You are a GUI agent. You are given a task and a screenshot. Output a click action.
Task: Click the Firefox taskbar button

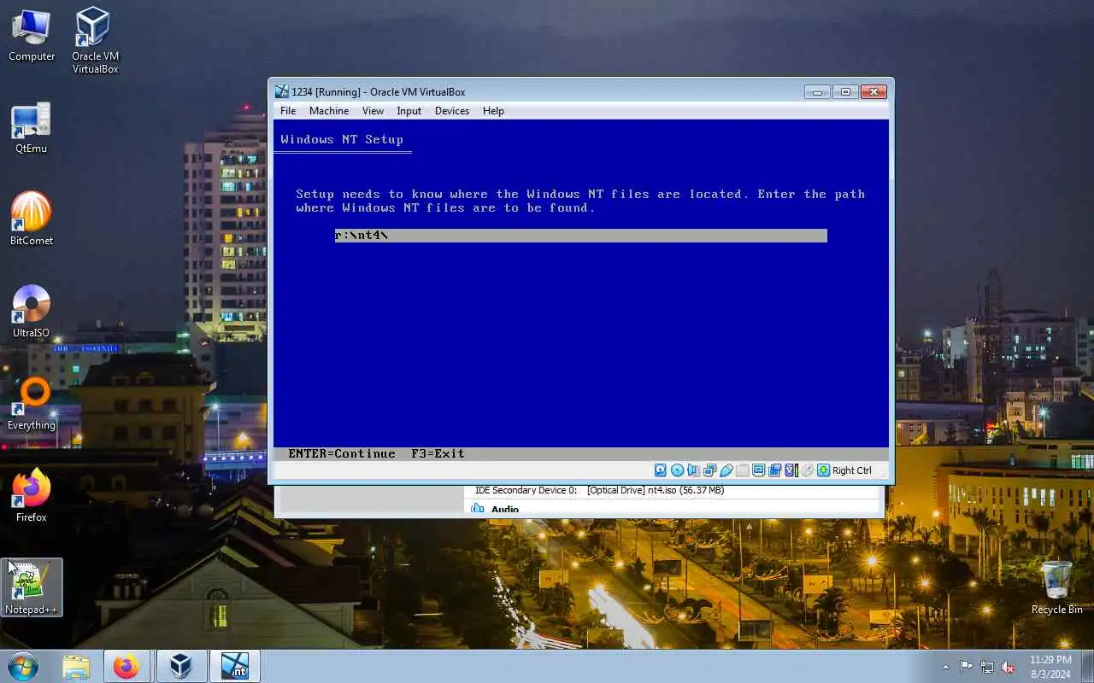(x=126, y=666)
